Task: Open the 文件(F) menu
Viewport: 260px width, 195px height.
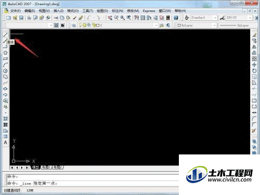Action: 16,11
